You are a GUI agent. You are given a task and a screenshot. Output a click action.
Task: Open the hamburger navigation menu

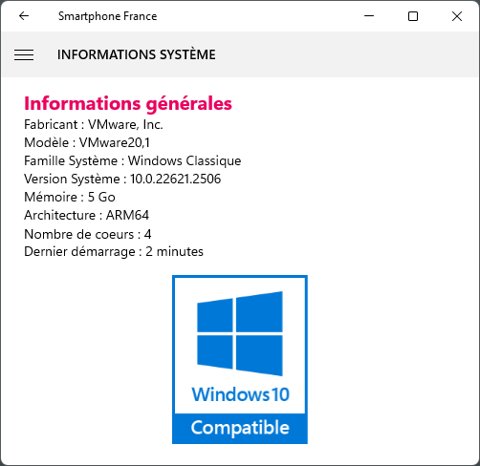pos(24,54)
